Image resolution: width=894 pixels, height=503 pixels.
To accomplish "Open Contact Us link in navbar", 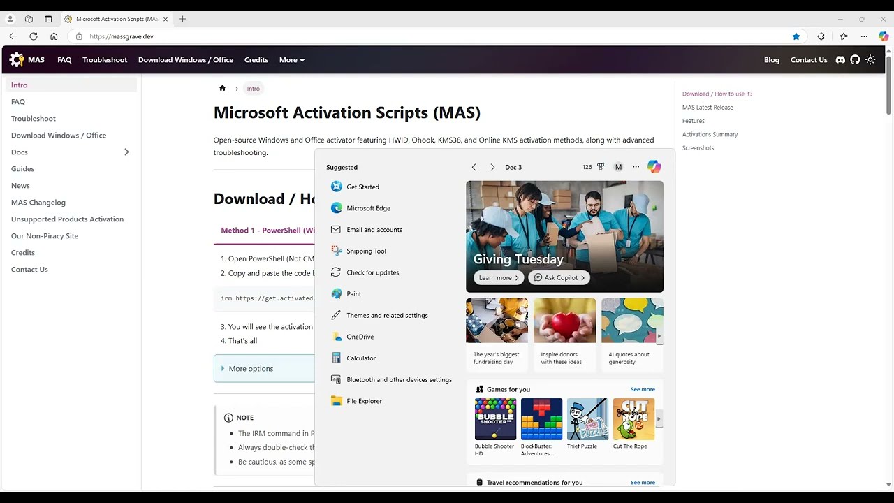I will 809,60.
